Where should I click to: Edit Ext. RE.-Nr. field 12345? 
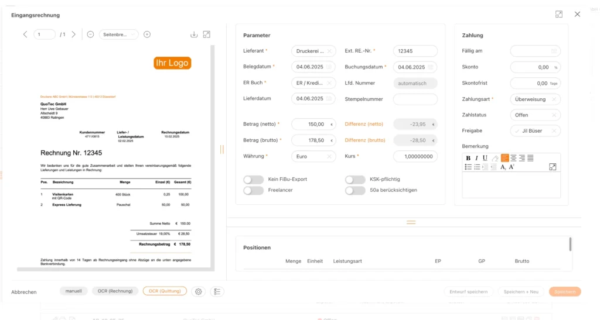click(415, 51)
